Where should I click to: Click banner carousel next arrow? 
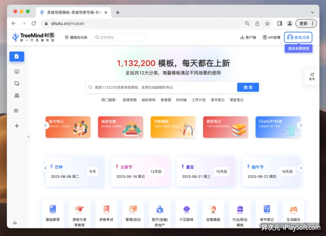301,125
